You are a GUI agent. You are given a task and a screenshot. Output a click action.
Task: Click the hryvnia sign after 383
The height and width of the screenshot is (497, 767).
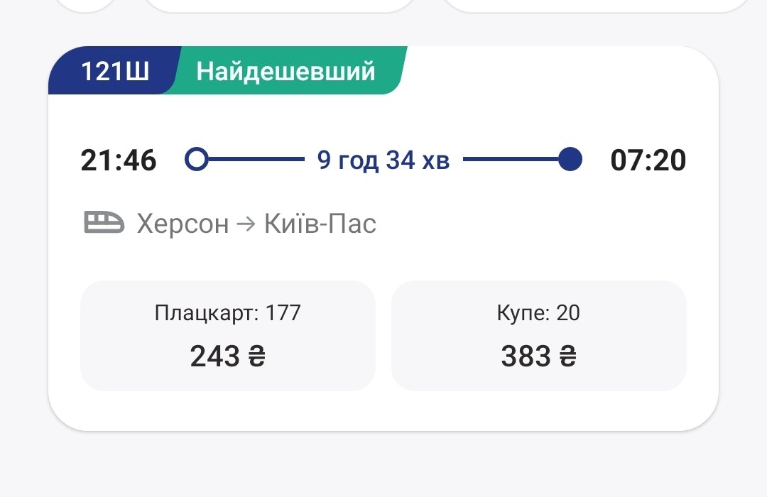[x=567, y=356]
